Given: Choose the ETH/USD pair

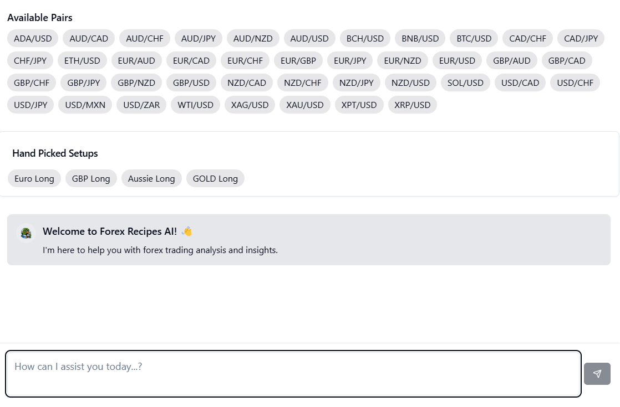Looking at the screenshot, I should coord(82,60).
